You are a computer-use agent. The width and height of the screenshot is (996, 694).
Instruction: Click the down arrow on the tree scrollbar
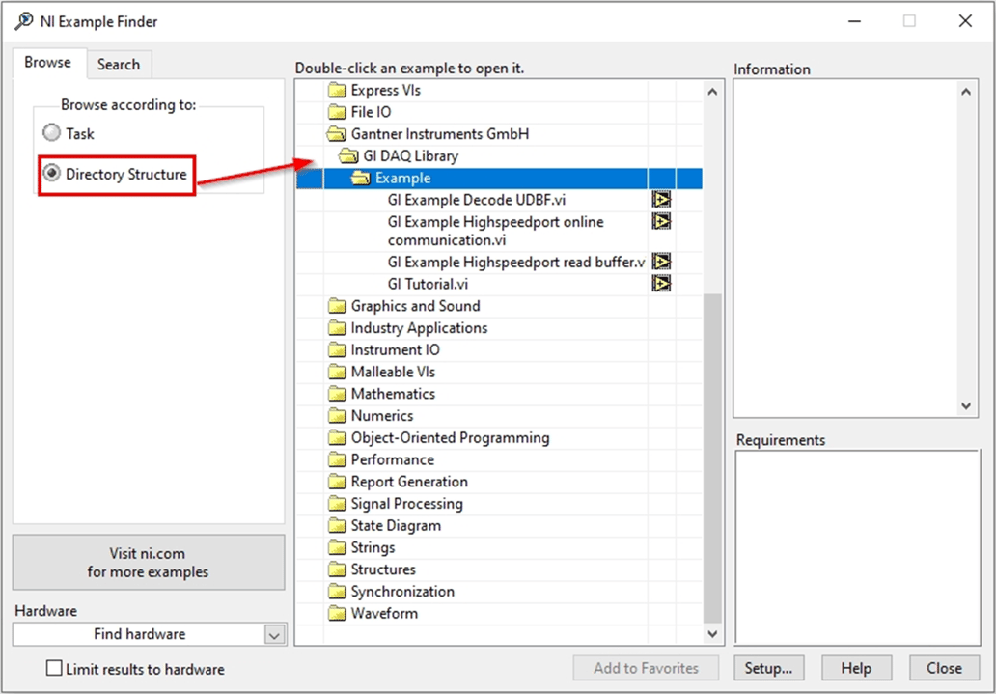pyautogui.click(x=712, y=634)
